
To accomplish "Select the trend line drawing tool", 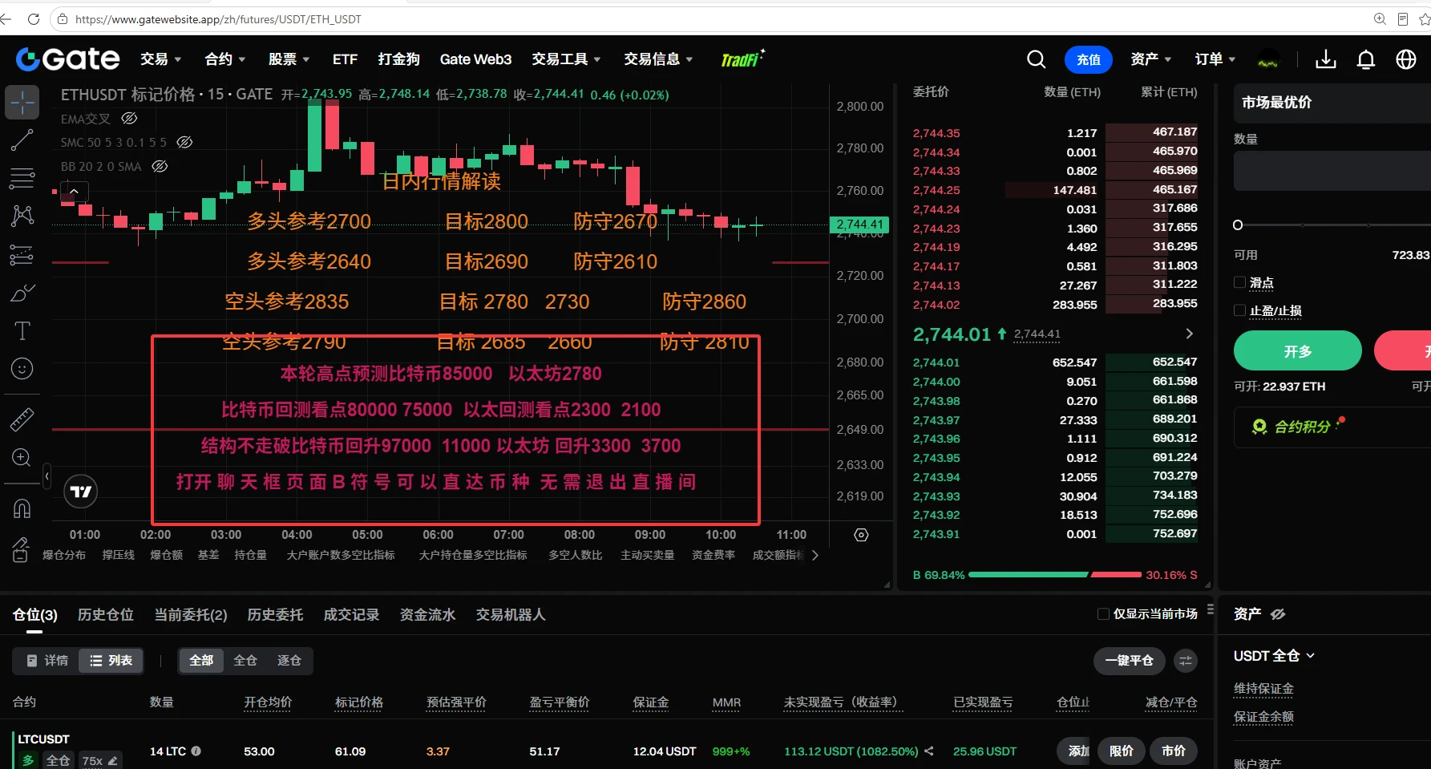I will click(22, 140).
